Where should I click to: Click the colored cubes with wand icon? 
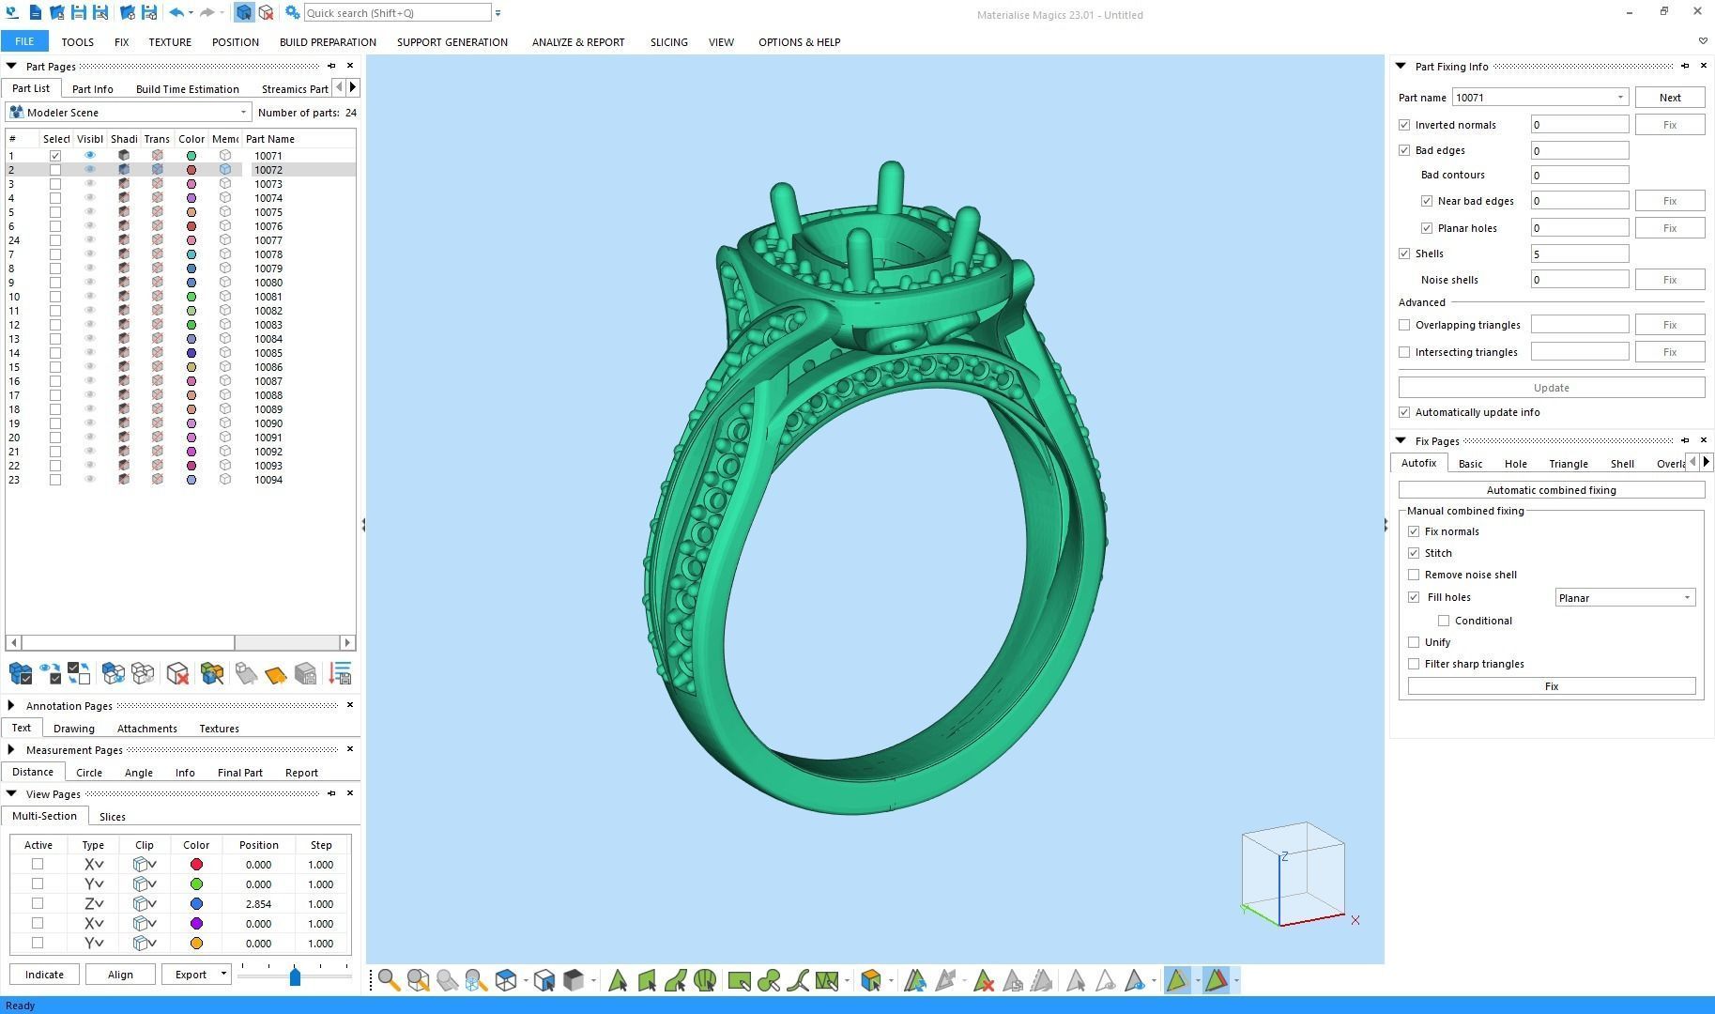coord(212,673)
